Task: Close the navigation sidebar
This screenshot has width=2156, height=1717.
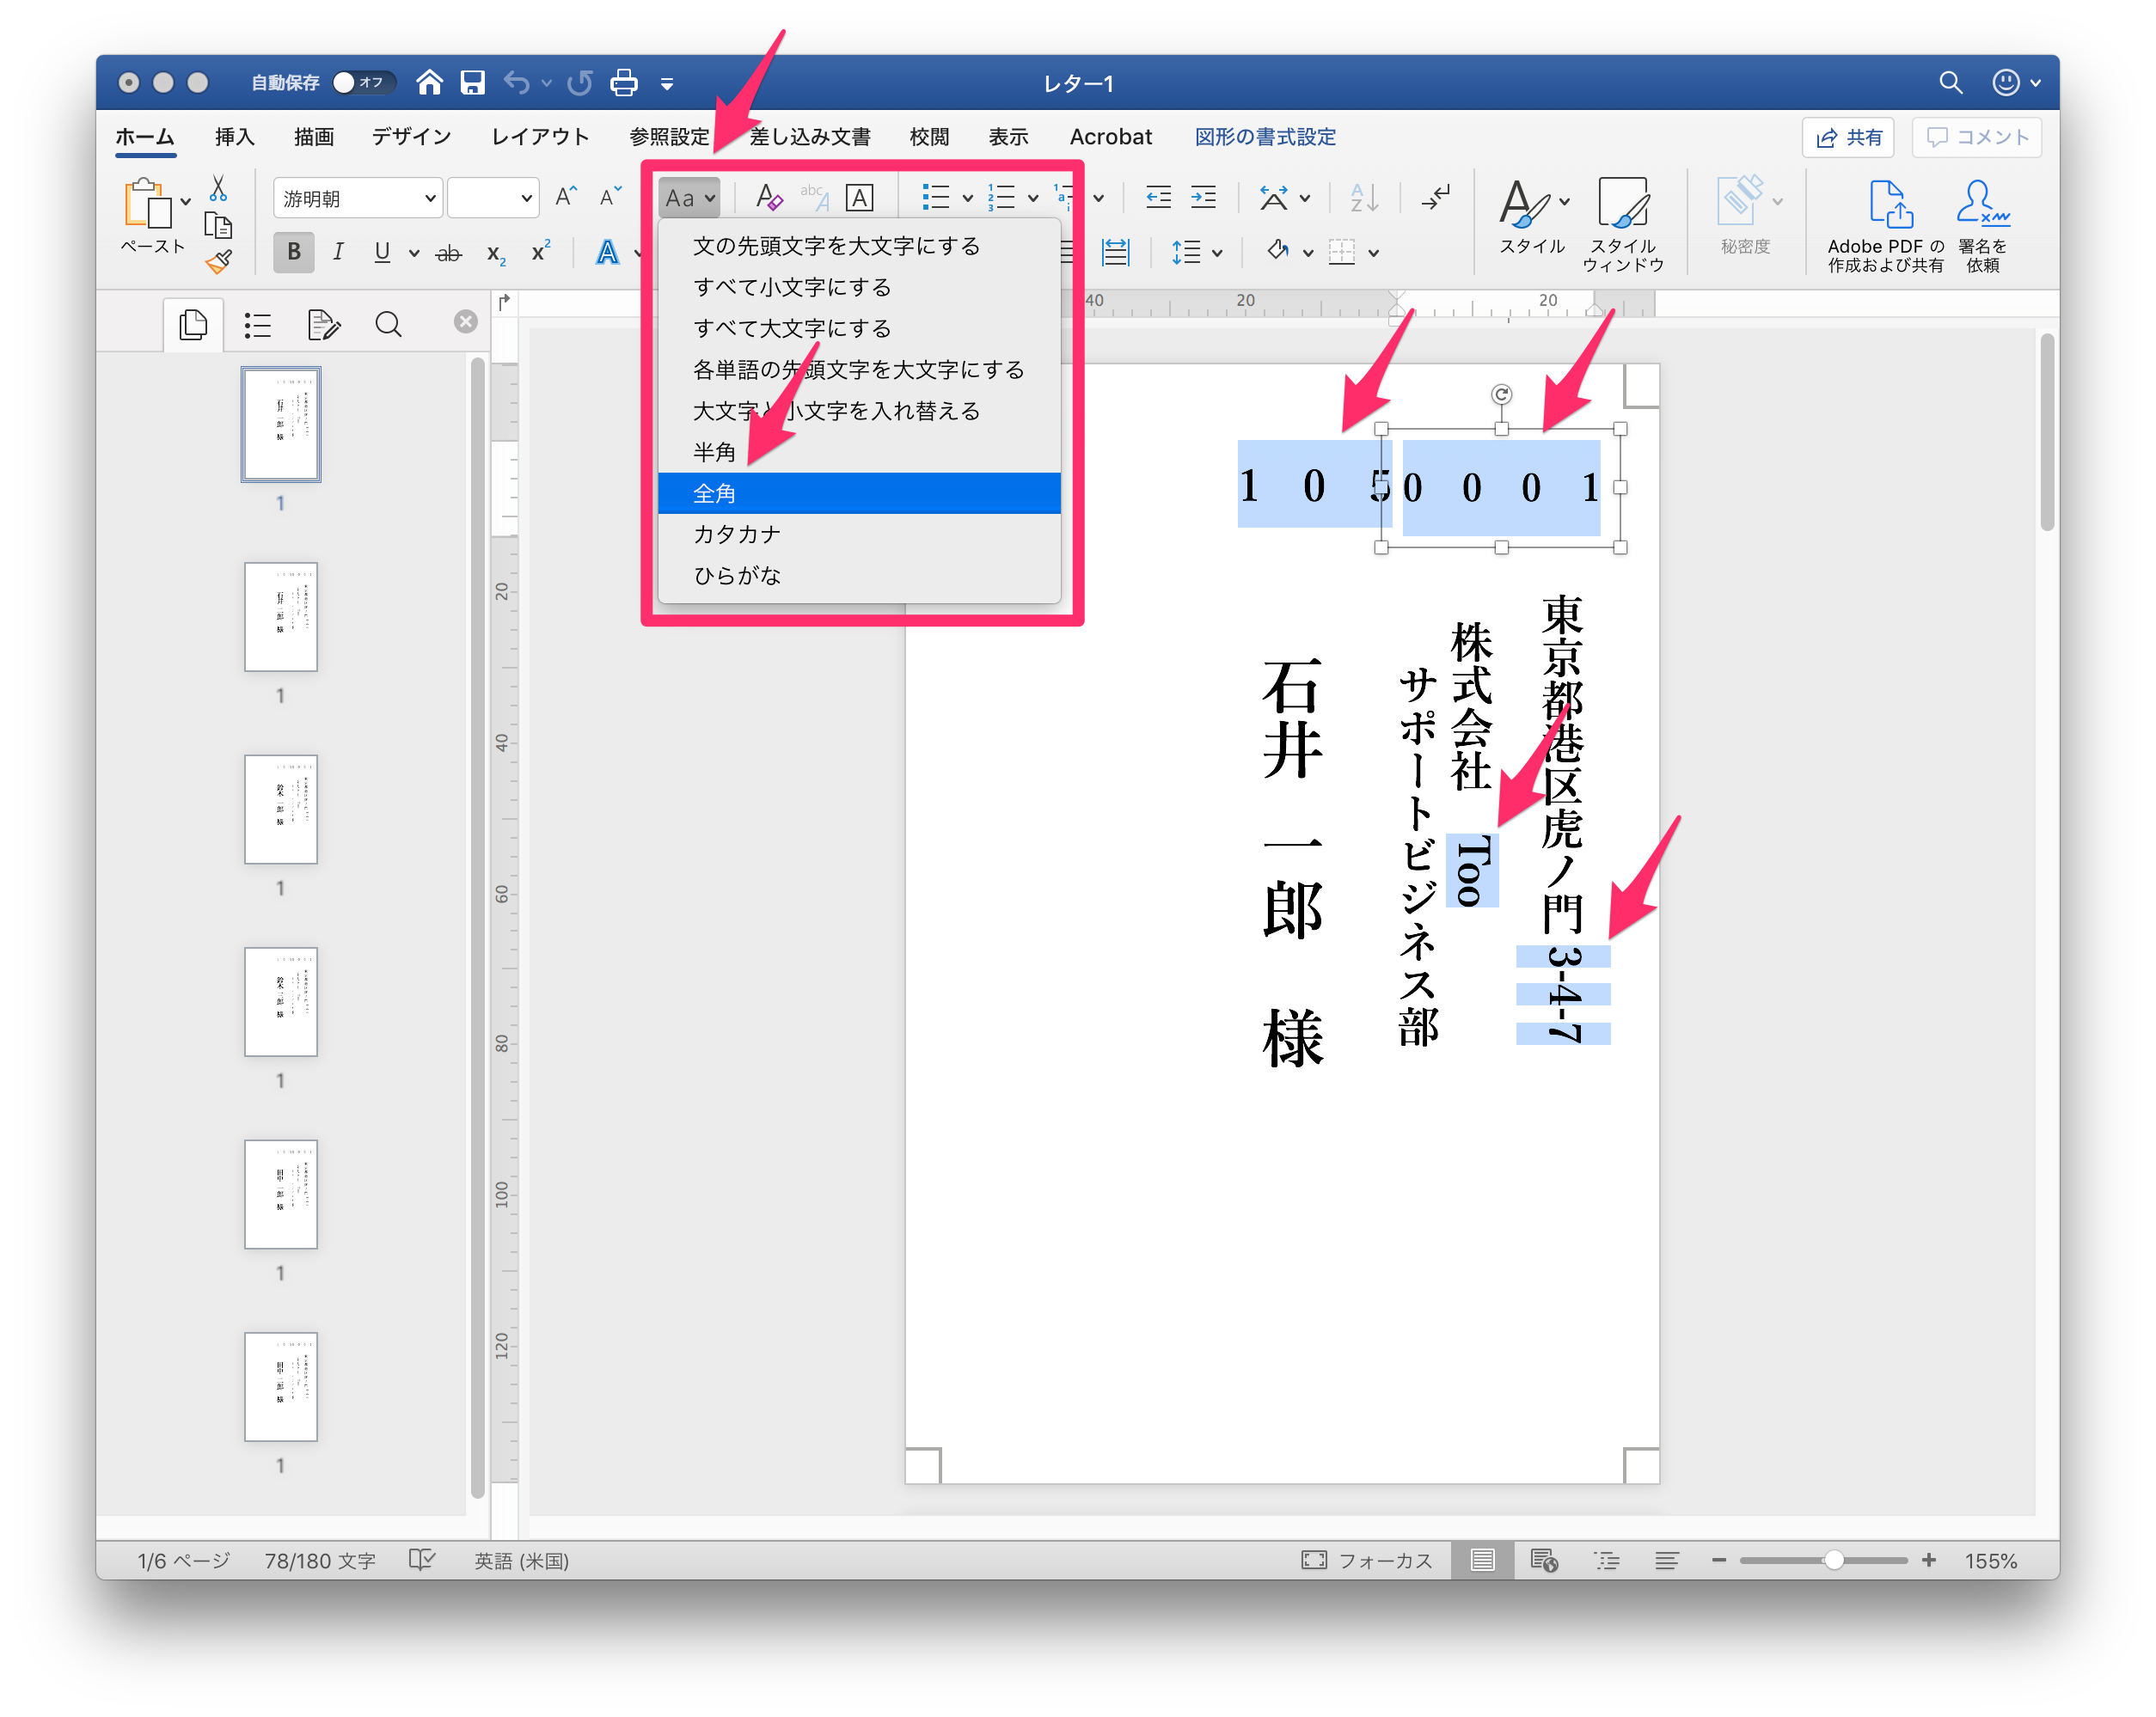Action: click(x=465, y=321)
